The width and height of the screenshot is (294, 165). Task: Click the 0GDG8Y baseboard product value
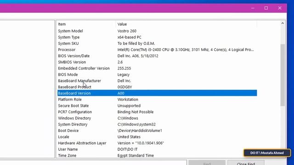(124, 87)
